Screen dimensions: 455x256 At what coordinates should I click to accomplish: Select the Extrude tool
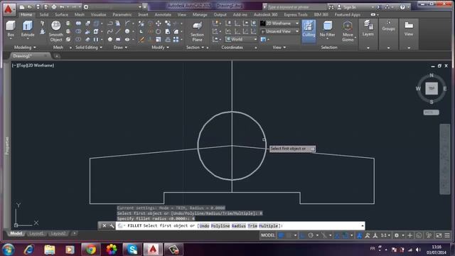coord(28,29)
